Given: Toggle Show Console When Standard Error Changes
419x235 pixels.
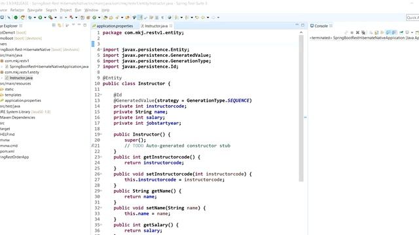Looking at the screenshot, I should (x=394, y=33).
